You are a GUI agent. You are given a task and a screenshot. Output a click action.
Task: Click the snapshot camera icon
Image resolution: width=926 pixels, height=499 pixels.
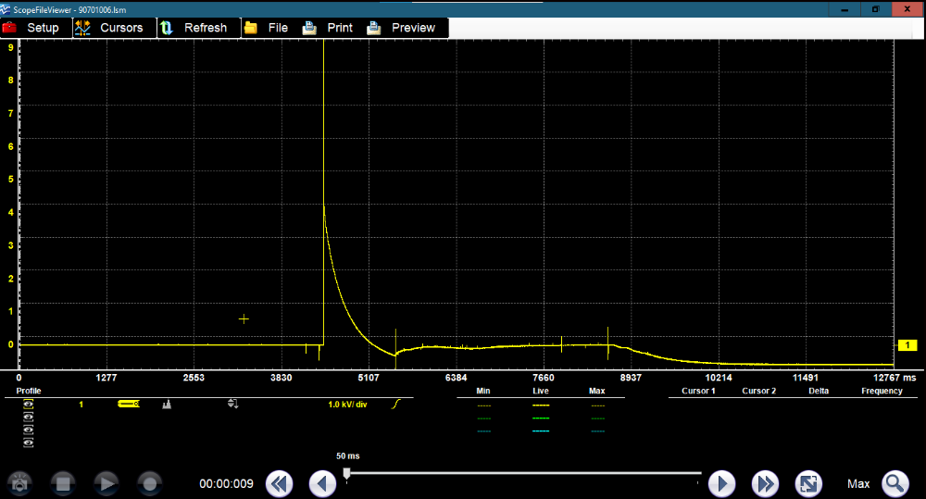pos(21,483)
